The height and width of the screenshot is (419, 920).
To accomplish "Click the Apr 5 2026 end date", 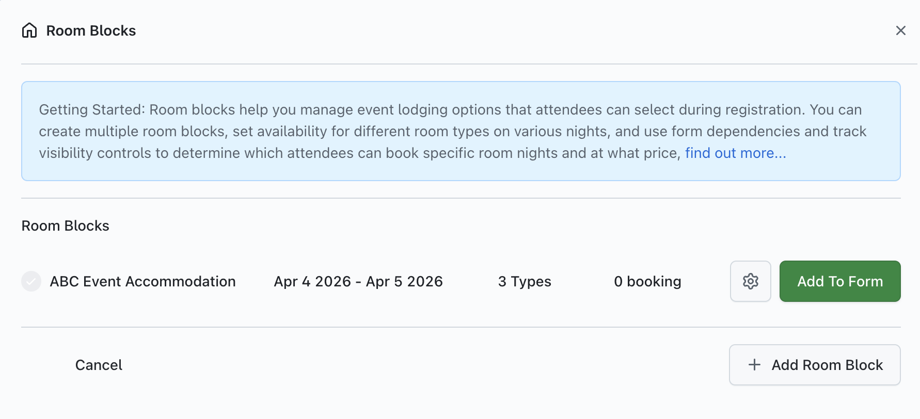I will pos(404,281).
